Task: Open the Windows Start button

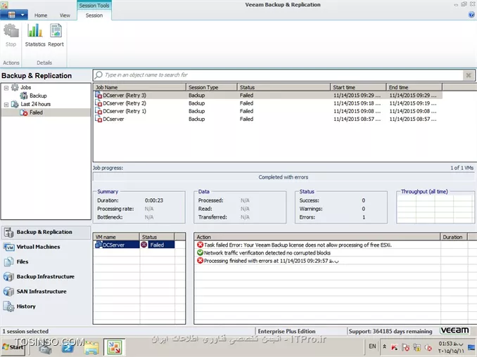Action: point(13,347)
